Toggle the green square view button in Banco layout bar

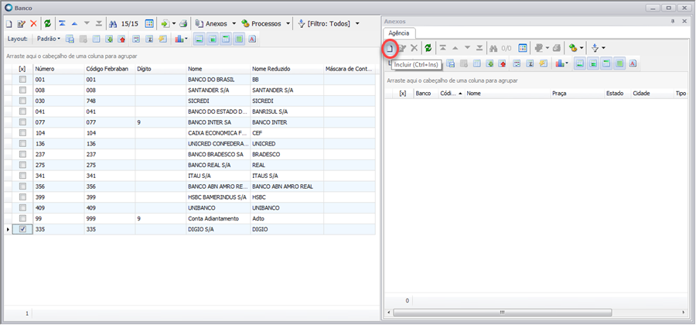(x=239, y=39)
